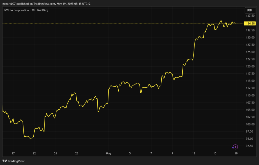Pick date 19 on the time axis
The width and height of the screenshot is (259, 165).
coord(236,153)
